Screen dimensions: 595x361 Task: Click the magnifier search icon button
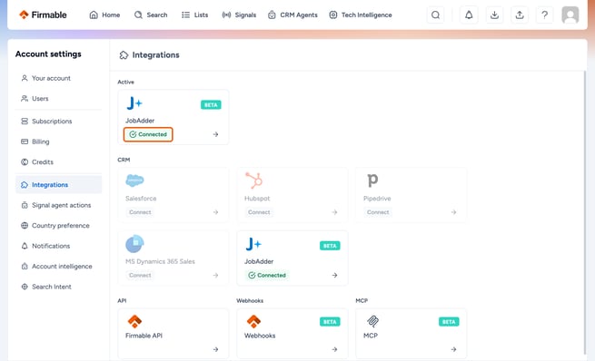coord(436,15)
